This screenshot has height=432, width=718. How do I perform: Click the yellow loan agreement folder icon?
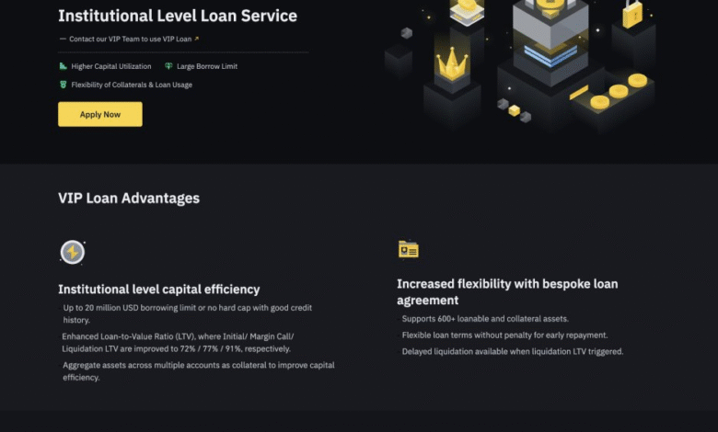(x=408, y=249)
